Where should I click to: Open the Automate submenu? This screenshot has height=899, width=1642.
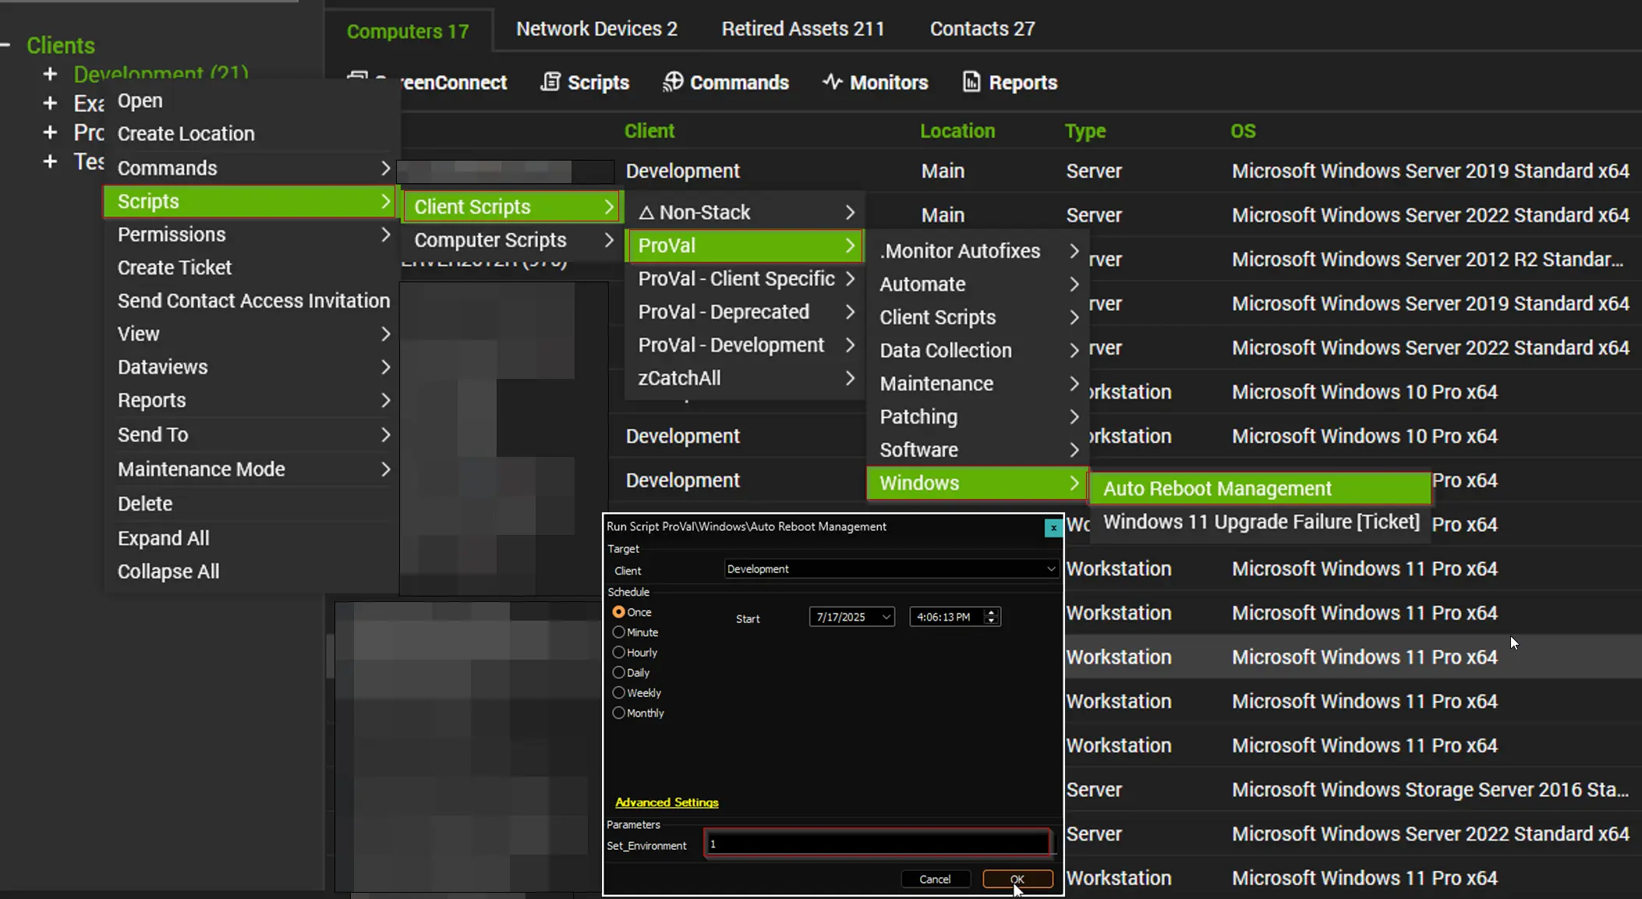(x=977, y=284)
